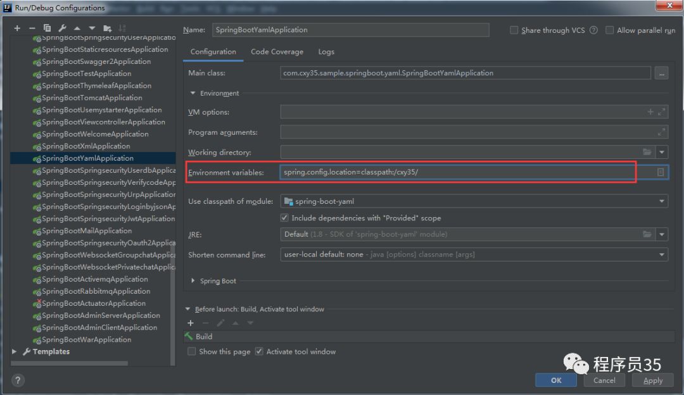This screenshot has height=395, width=684.
Task: Create a new configuration folder
Action: (x=108, y=28)
